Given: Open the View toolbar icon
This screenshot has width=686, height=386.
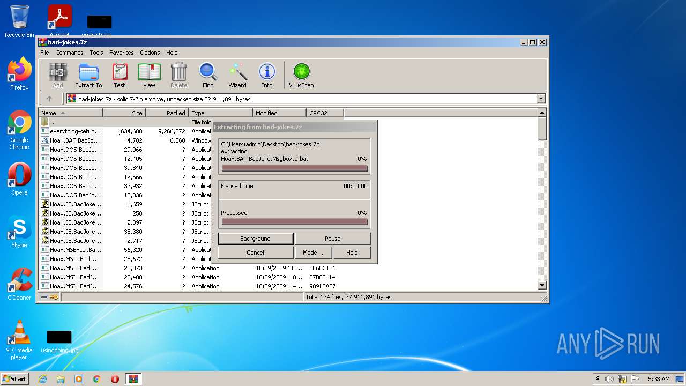Looking at the screenshot, I should [x=149, y=76].
